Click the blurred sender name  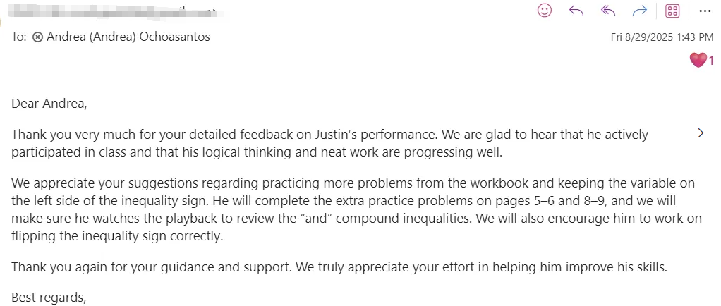[x=115, y=11]
